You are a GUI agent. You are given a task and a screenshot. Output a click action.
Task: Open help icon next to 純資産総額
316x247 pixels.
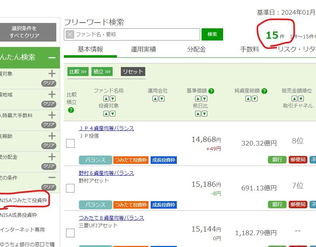pos(264,91)
